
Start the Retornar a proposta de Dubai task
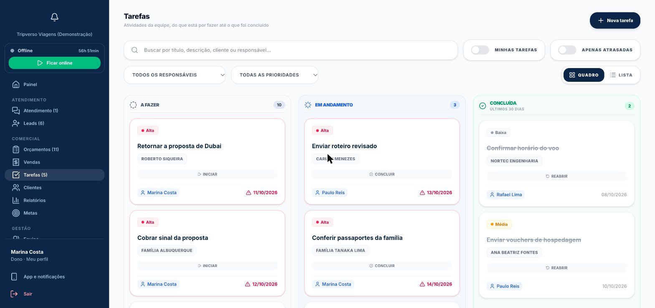point(207,174)
